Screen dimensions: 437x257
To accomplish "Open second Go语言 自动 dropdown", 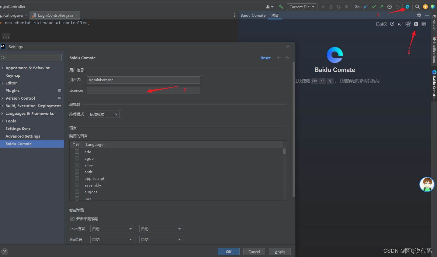I will click(161, 239).
